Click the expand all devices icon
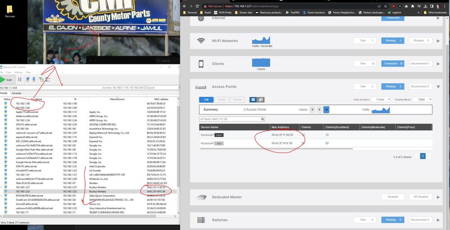The height and width of the screenshot is (230, 450). pos(41,80)
